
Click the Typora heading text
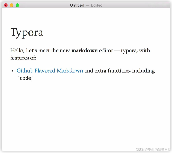tap(27, 33)
